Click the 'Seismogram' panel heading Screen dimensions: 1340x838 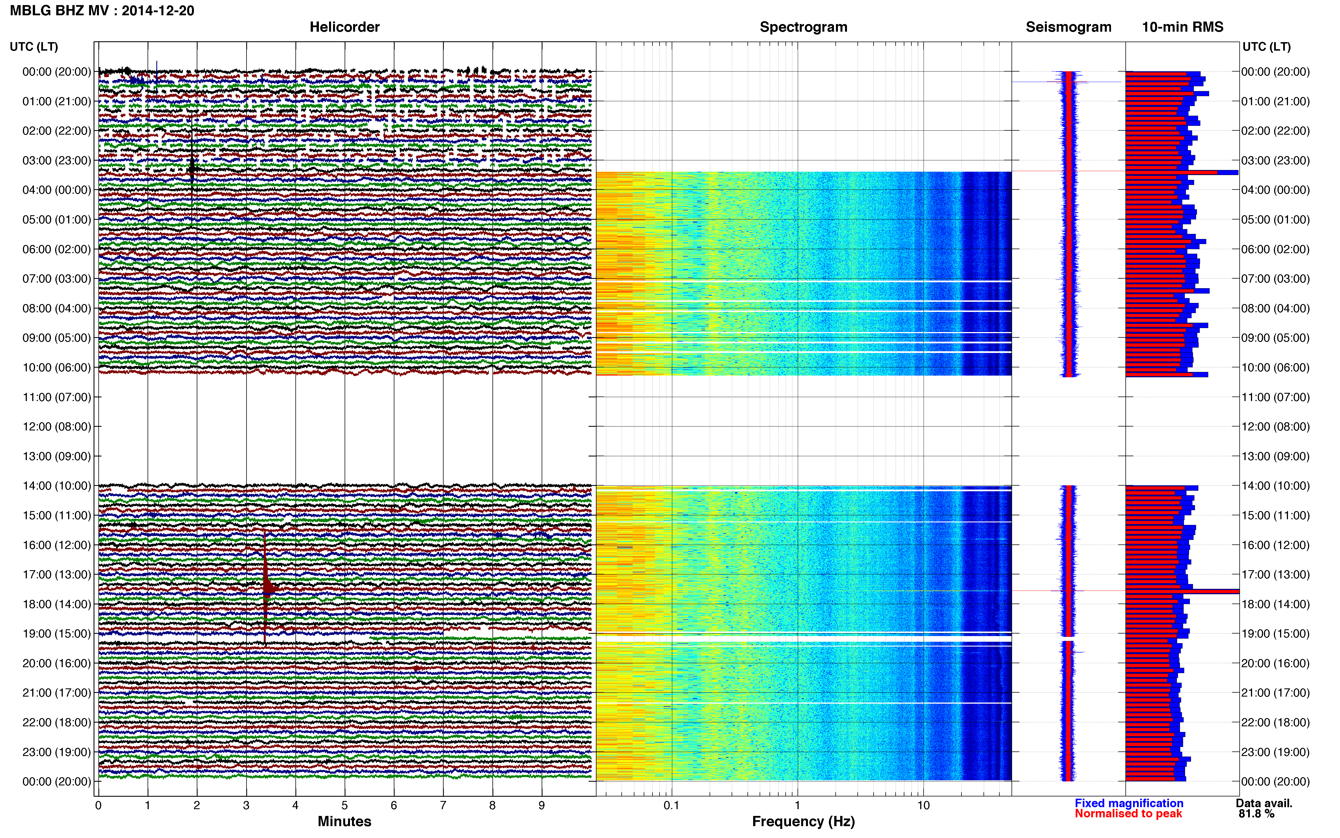[x=1069, y=27]
